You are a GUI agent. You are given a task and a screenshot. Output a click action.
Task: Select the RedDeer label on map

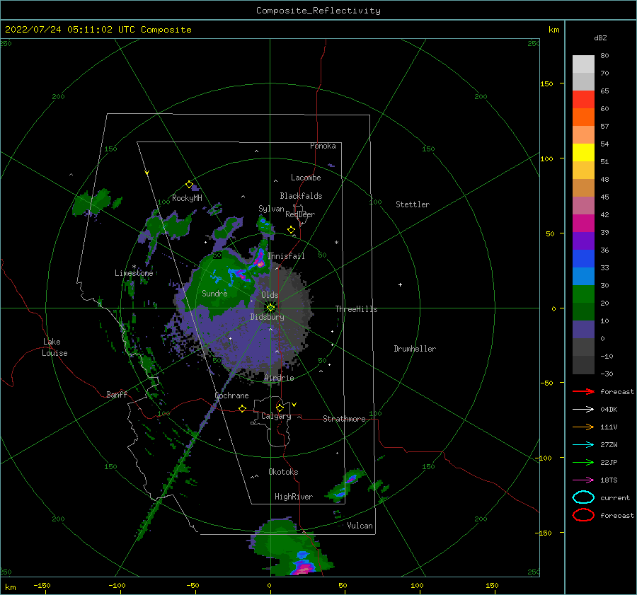300,214
